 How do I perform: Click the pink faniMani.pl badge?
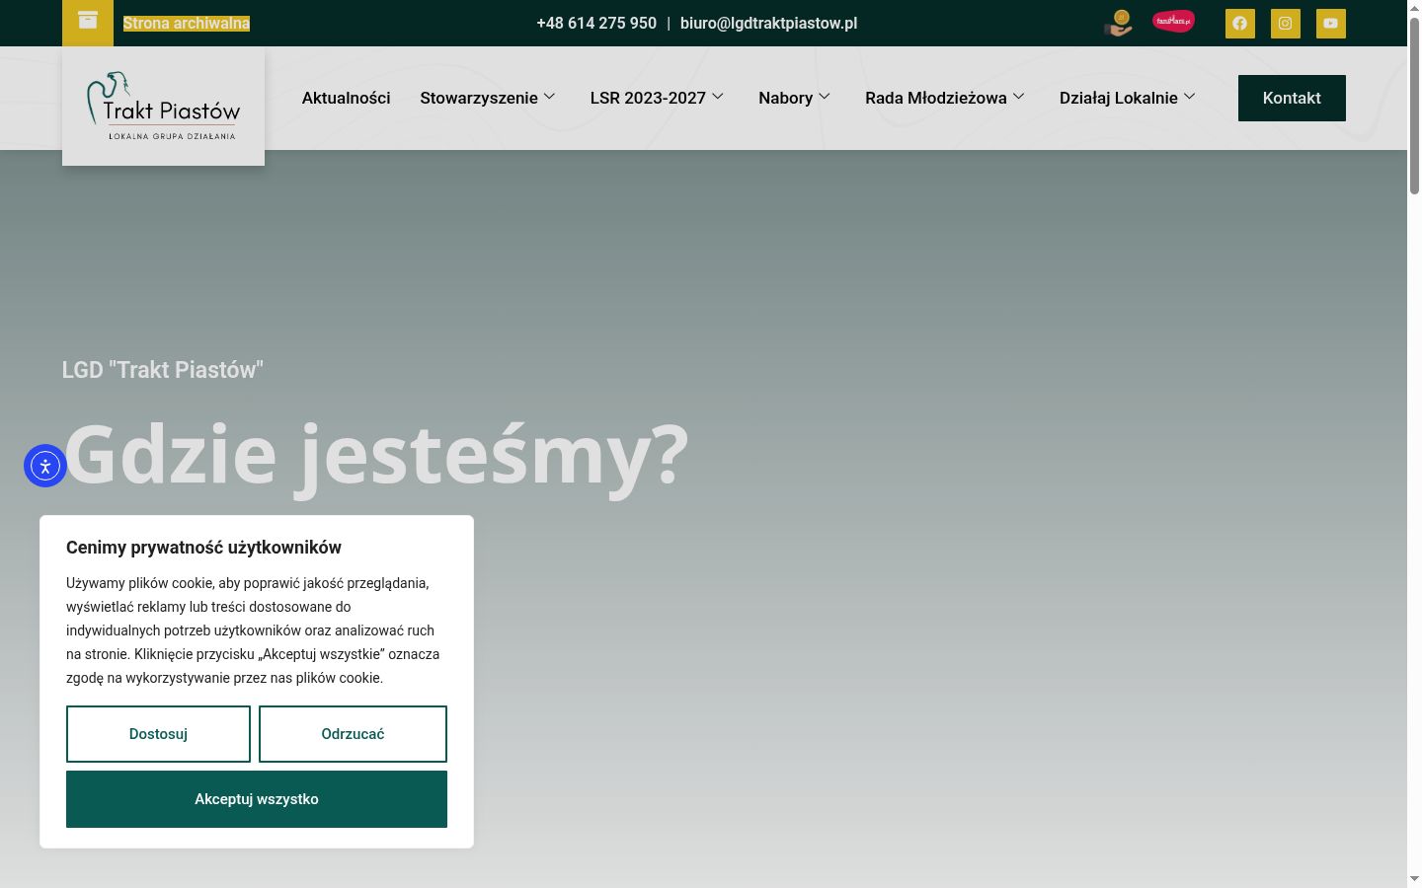coord(1173,21)
